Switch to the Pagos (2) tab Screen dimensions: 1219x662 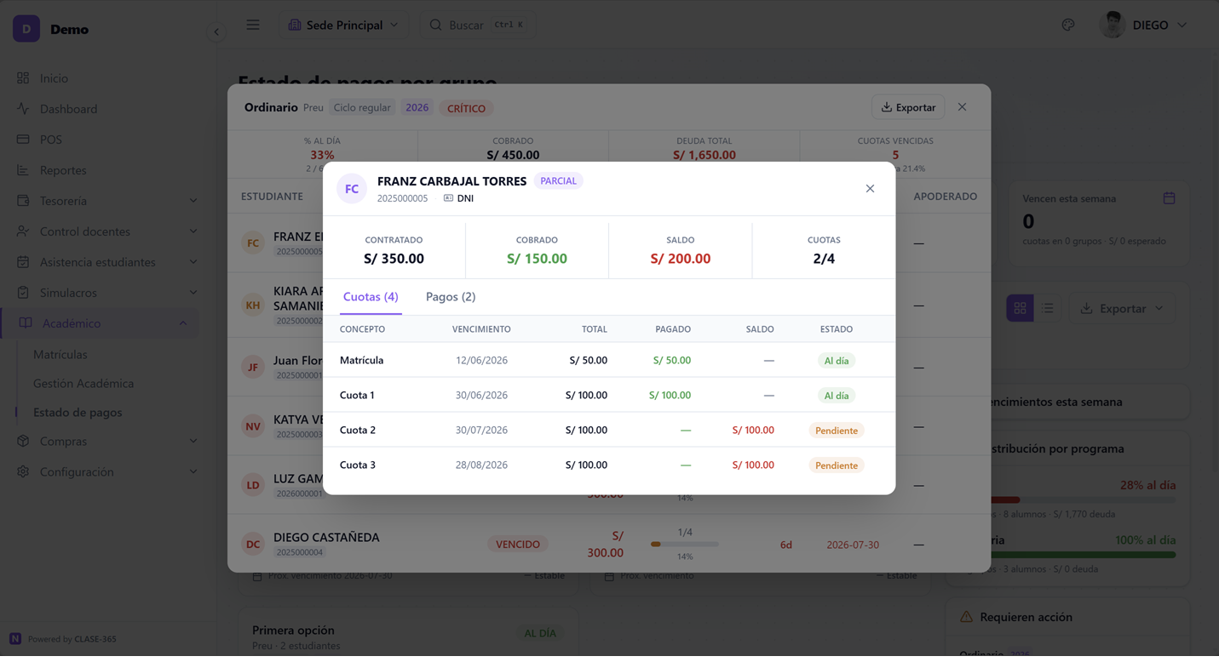coord(451,297)
